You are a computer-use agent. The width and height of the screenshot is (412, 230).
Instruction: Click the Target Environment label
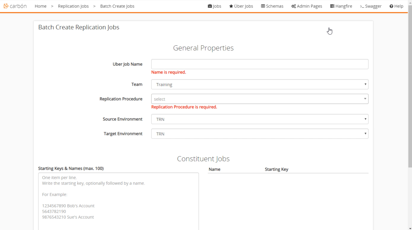(x=123, y=134)
